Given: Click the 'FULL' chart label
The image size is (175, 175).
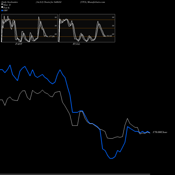Looking at the screenshot, I should 76,44.
